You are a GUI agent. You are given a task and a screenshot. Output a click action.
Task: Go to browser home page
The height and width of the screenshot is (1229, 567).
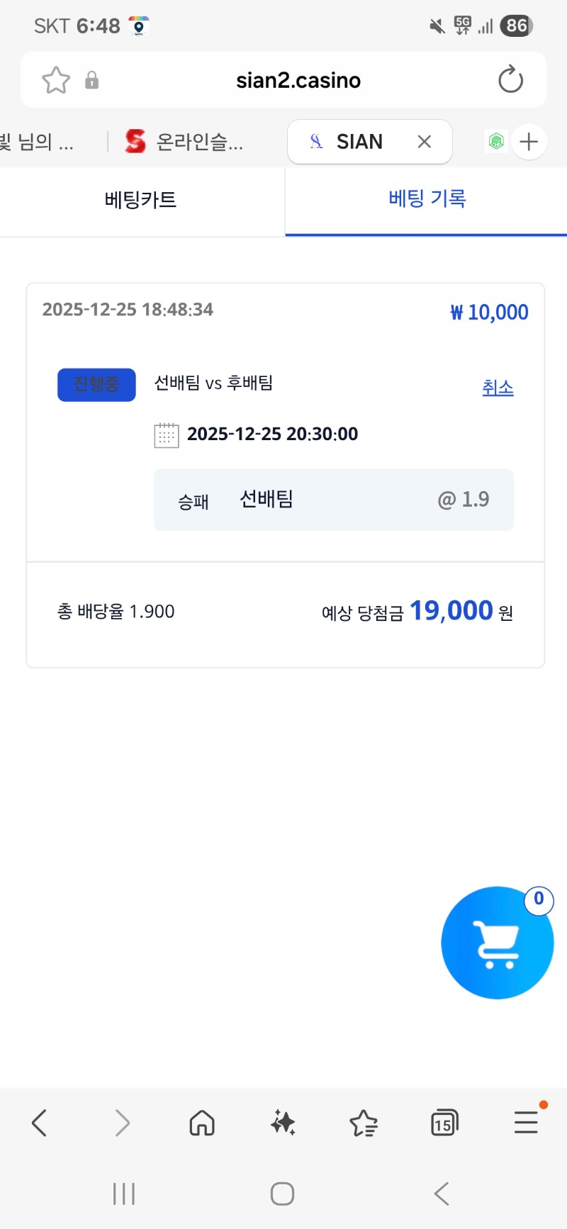pos(202,1123)
